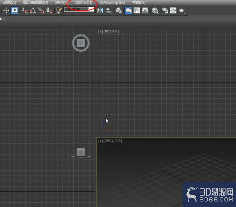This screenshot has width=236, height=207.
Task: Open Edit Named Selection Sets
Action: click(59, 10)
